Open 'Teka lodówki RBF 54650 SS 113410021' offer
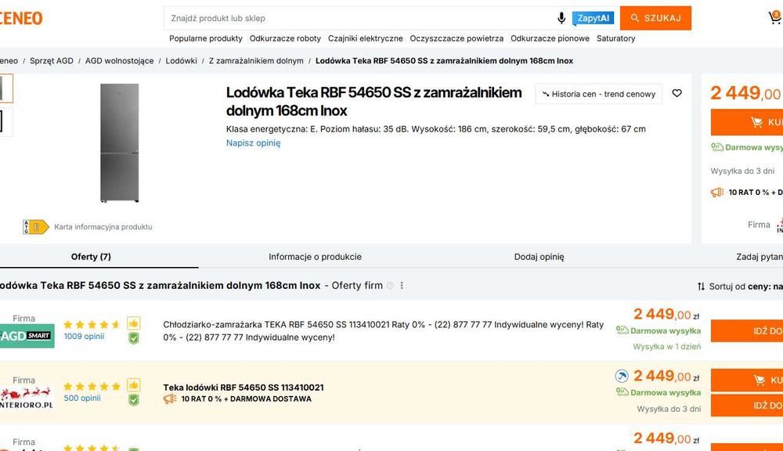The height and width of the screenshot is (451, 783). point(244,388)
